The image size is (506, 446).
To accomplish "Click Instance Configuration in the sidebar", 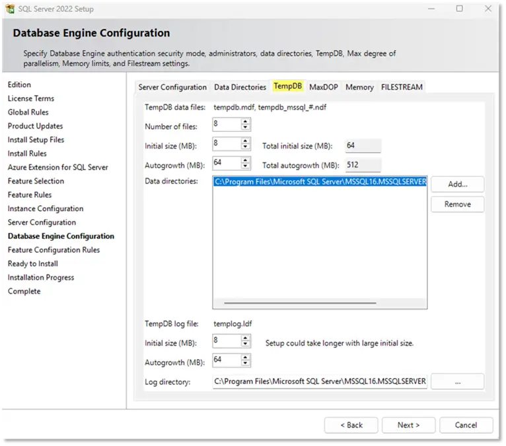I will pyautogui.click(x=46, y=209).
